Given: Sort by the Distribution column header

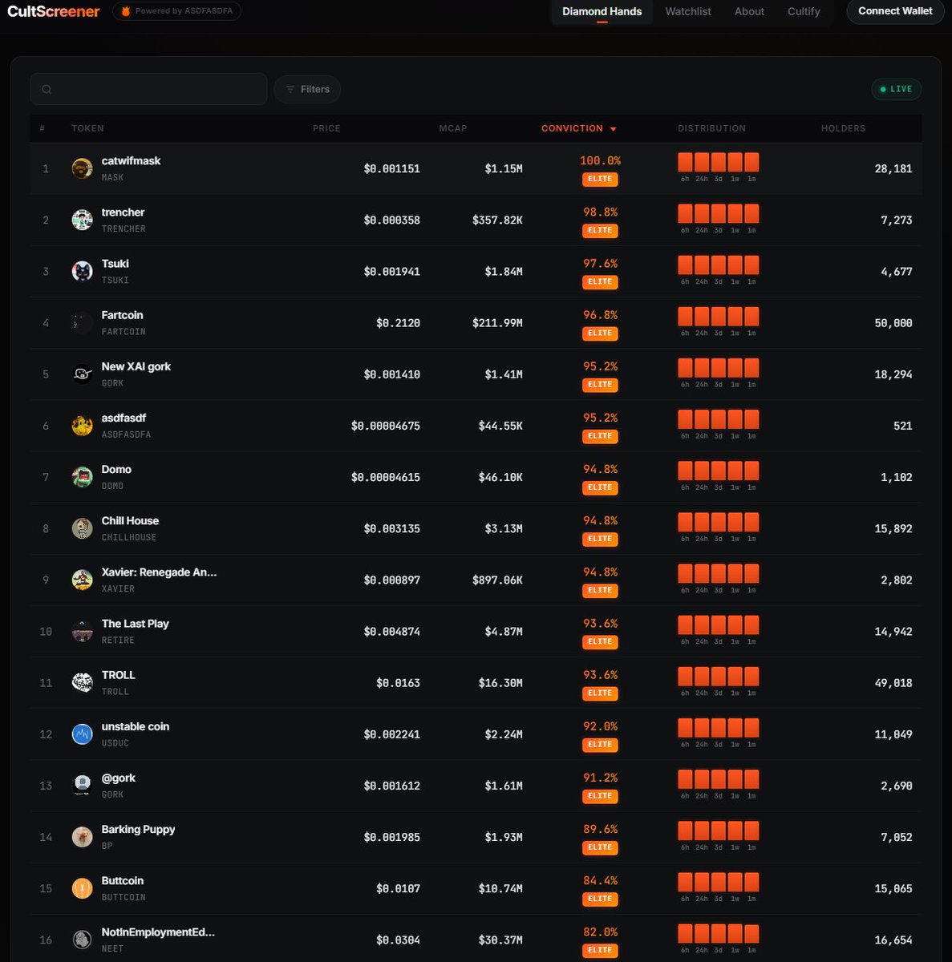Looking at the screenshot, I should tap(711, 128).
